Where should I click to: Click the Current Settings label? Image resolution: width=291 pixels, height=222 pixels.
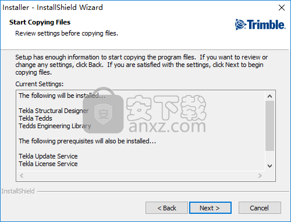coord(40,84)
